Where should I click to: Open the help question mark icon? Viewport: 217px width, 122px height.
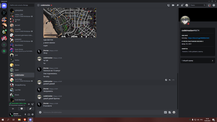tap(214, 5)
